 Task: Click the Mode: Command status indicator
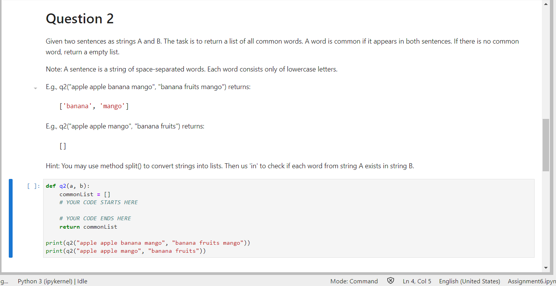coord(354,281)
